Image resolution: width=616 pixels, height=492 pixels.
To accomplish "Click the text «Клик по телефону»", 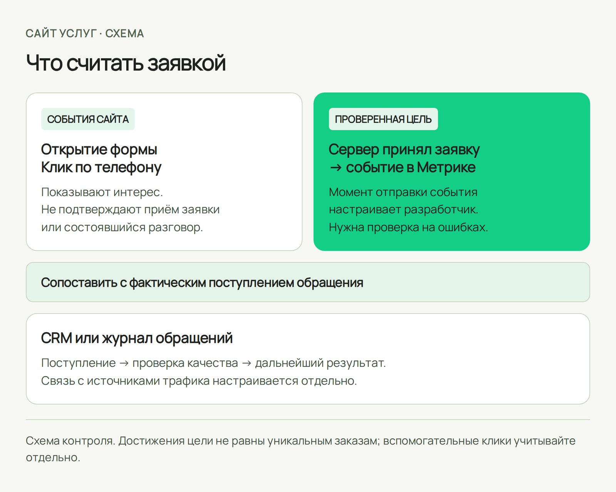I will [101, 167].
